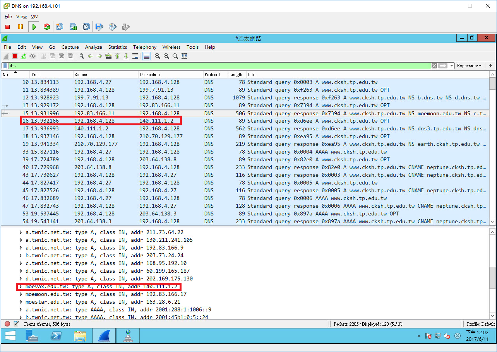497x352 pixels.
Task: Open Server Manager from the taskbar
Action: pos(32,336)
